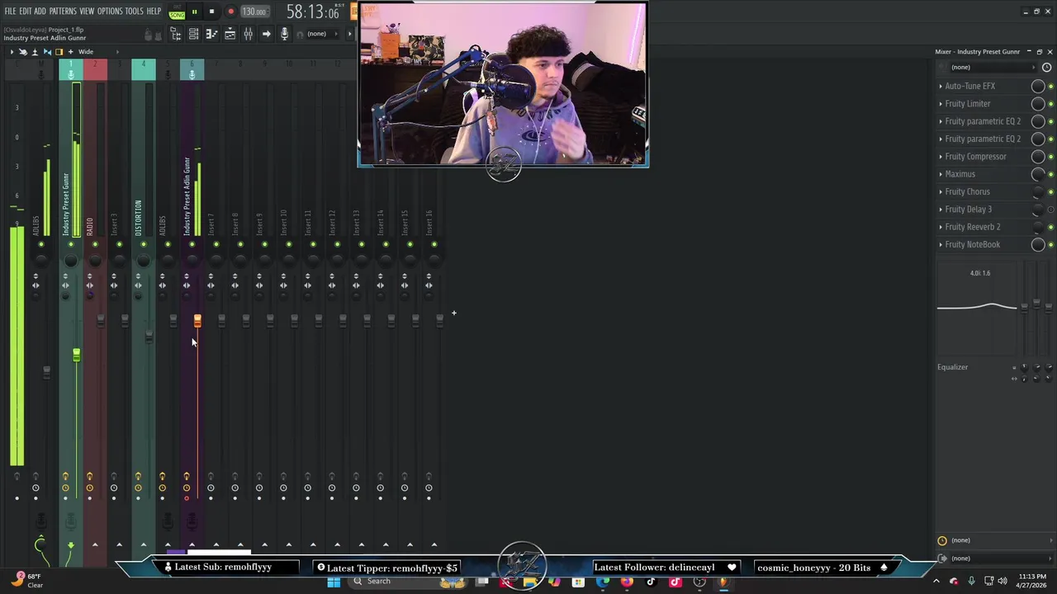Viewport: 1057px width, 594px height.
Task: Click the microphone icon on mixer track 6
Action: click(x=192, y=74)
